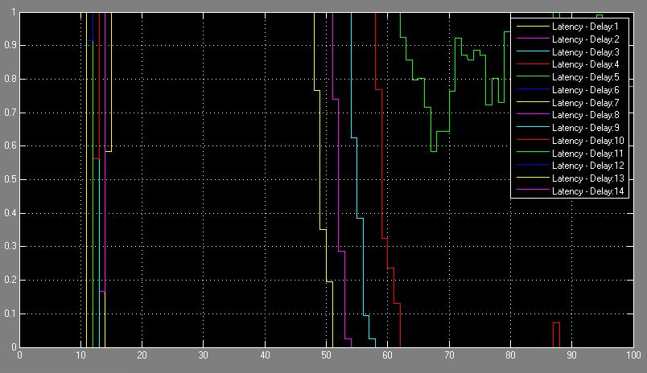Click x-axis tick label 100
This screenshot has height=373, width=647.
[x=633, y=355]
